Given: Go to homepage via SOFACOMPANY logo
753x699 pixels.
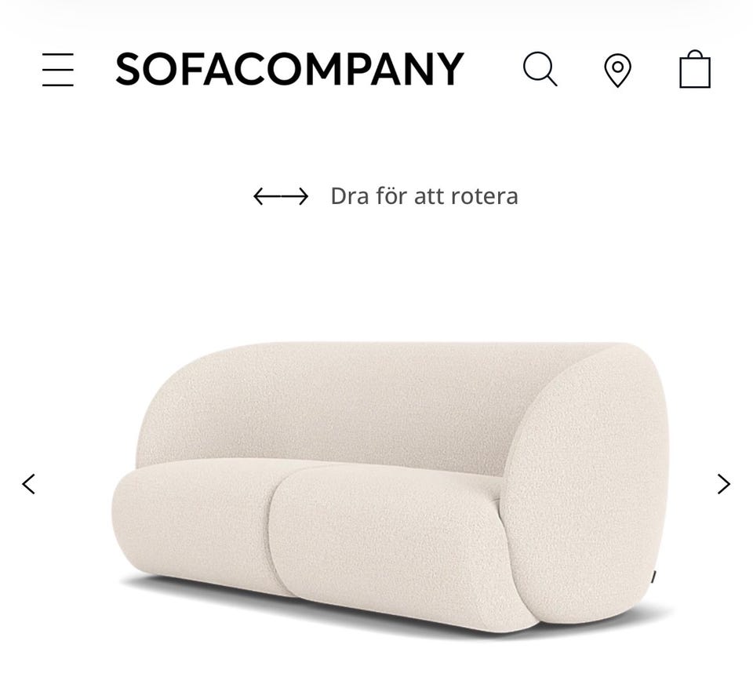Looking at the screenshot, I should pos(289,69).
